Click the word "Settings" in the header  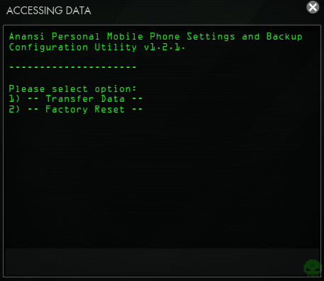click(211, 37)
